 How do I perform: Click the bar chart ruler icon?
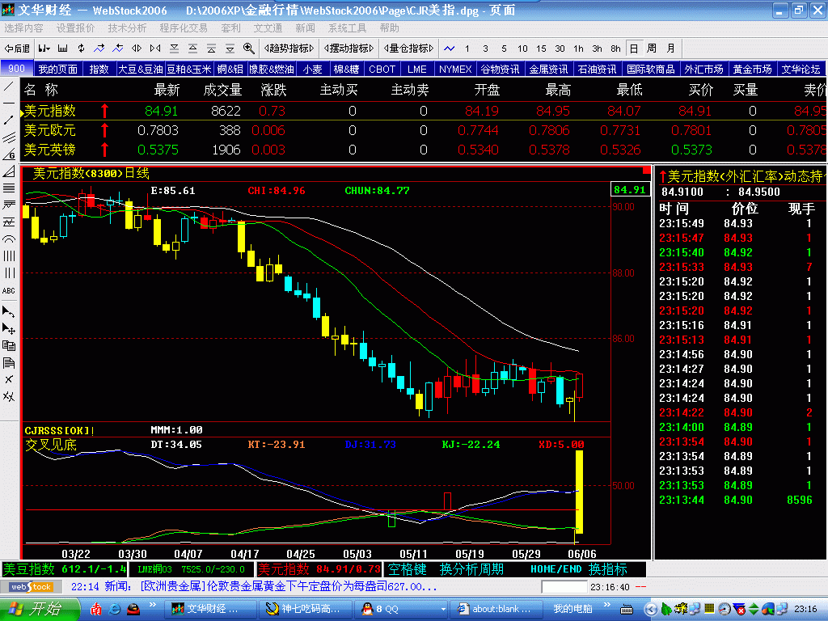click(x=63, y=49)
